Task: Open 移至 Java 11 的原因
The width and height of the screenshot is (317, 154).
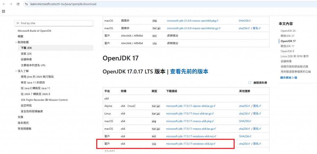Action: pos(33,83)
